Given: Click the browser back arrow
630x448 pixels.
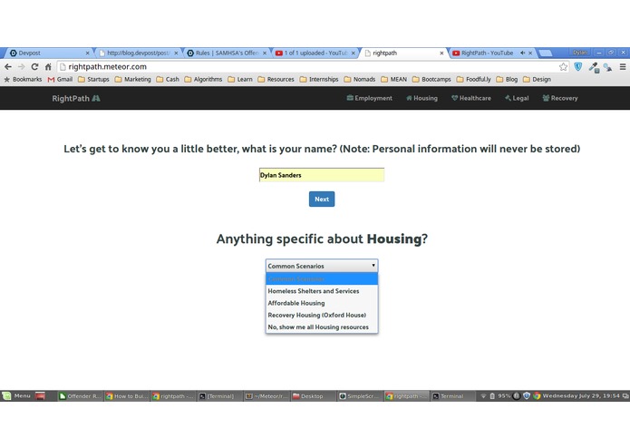Looking at the screenshot, I should point(8,67).
